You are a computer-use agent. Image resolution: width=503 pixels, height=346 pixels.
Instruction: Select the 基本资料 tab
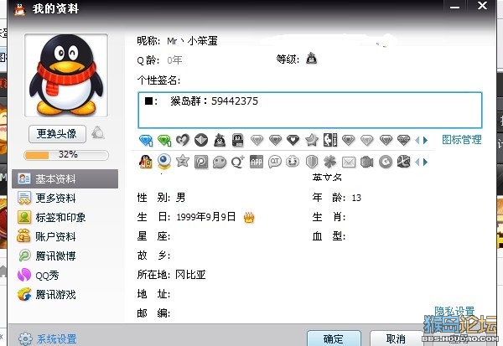[65, 179]
